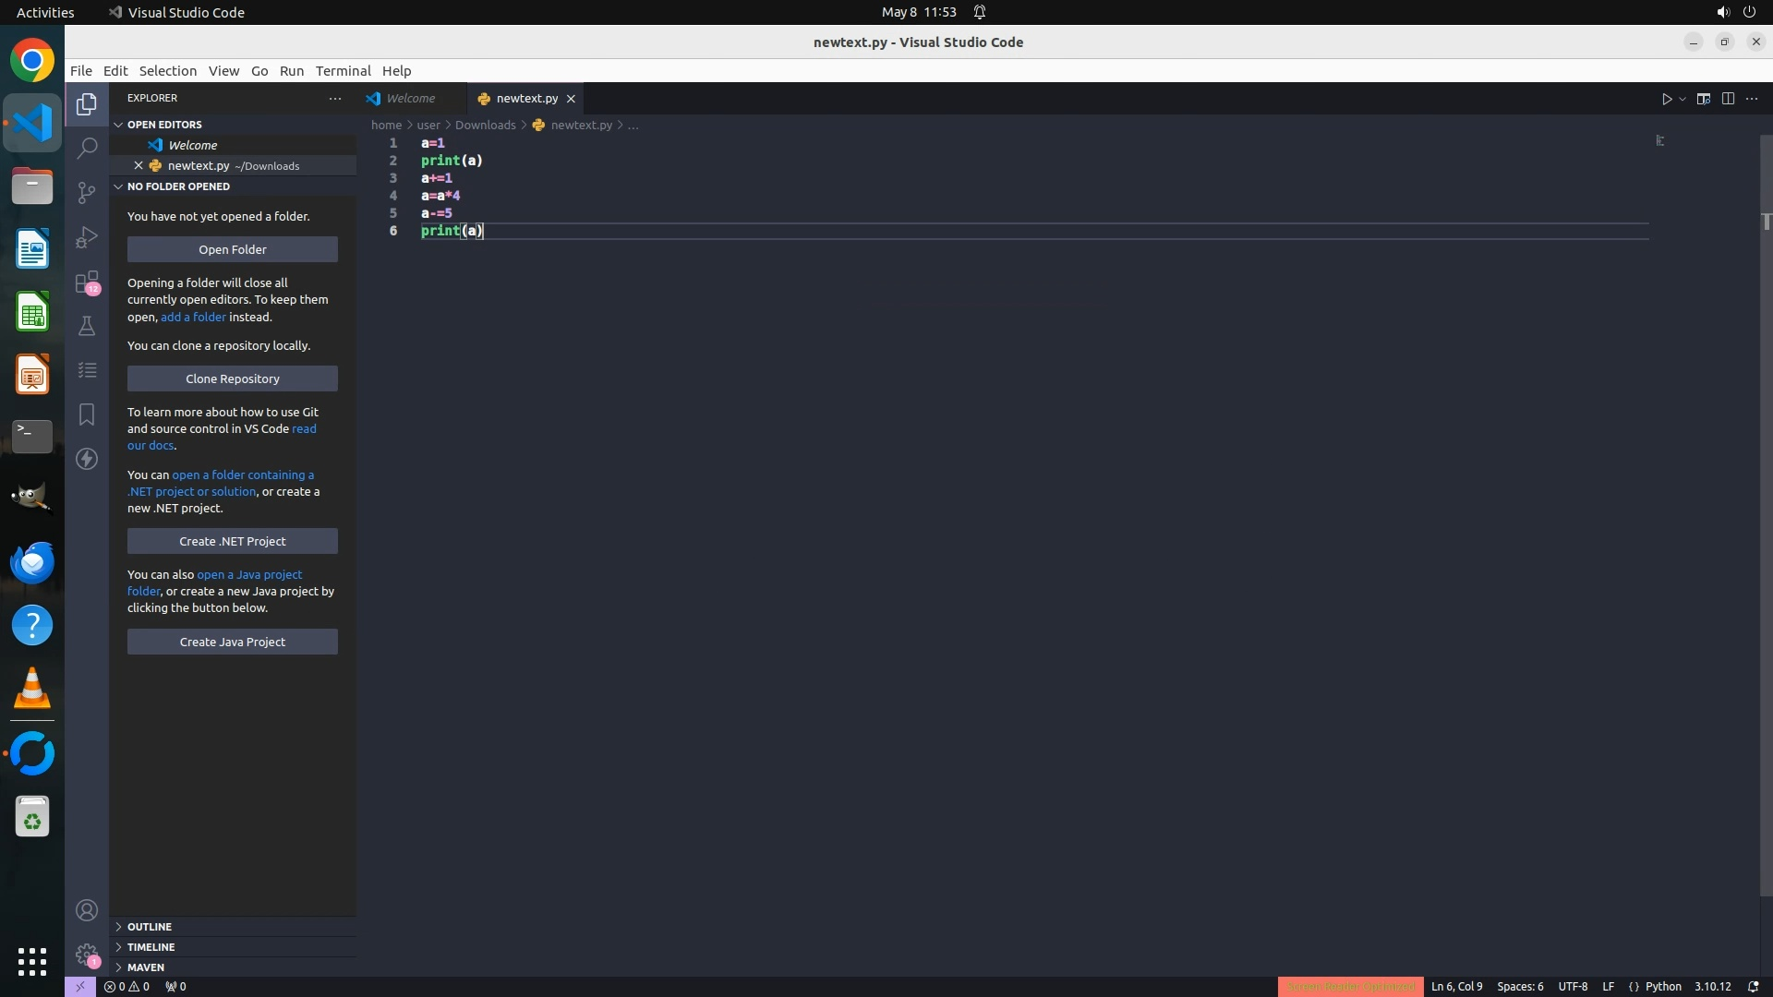The width and height of the screenshot is (1773, 997).
Task: Open the Run and Debug view
Action: [x=87, y=237]
